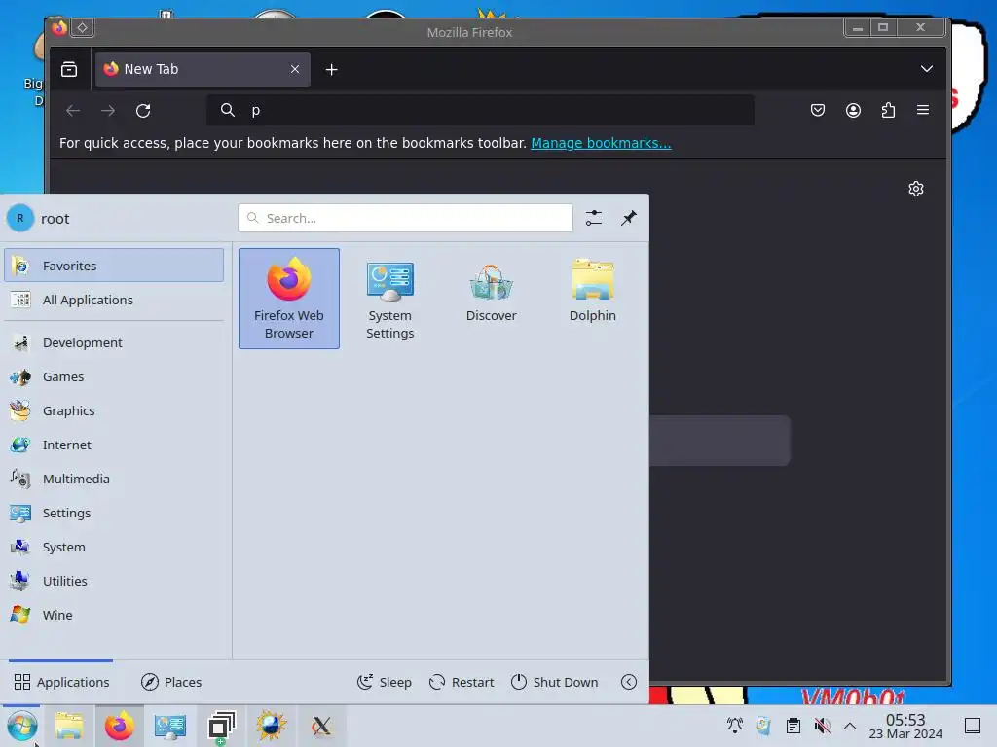
Task: Click the launcher Search field
Action: (x=405, y=218)
